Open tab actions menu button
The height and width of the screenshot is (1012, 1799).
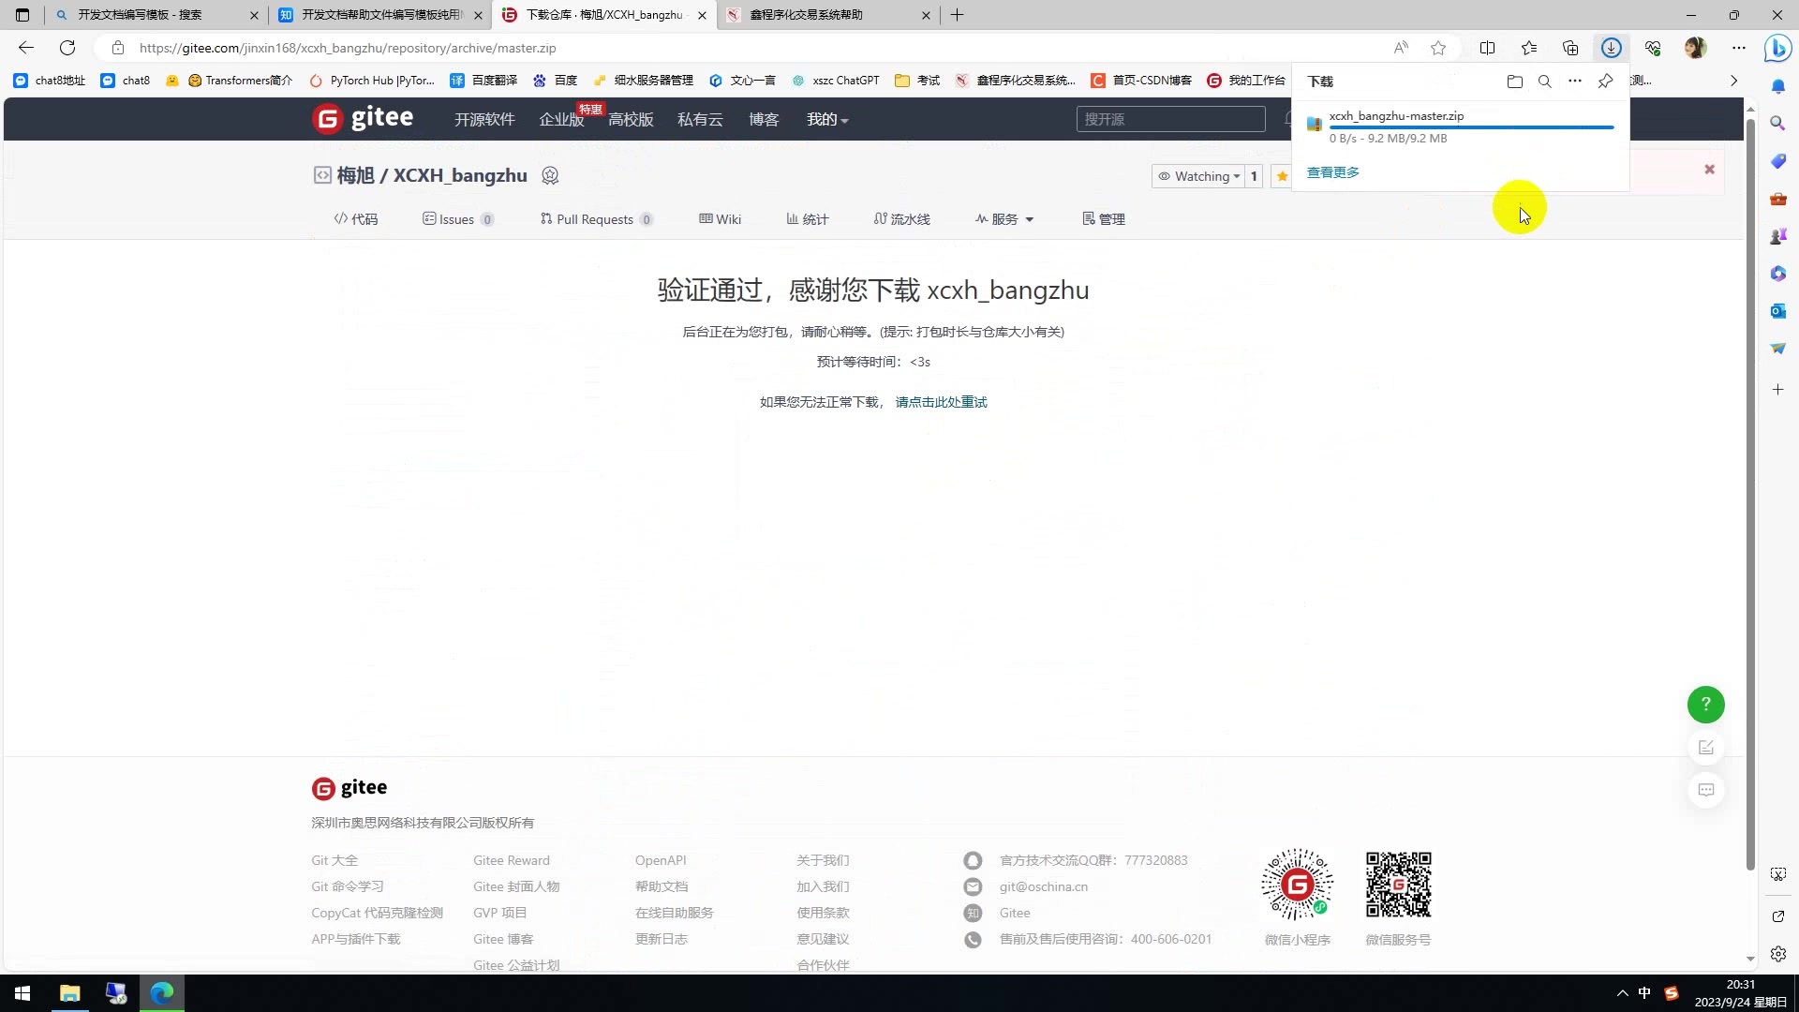[x=22, y=15]
